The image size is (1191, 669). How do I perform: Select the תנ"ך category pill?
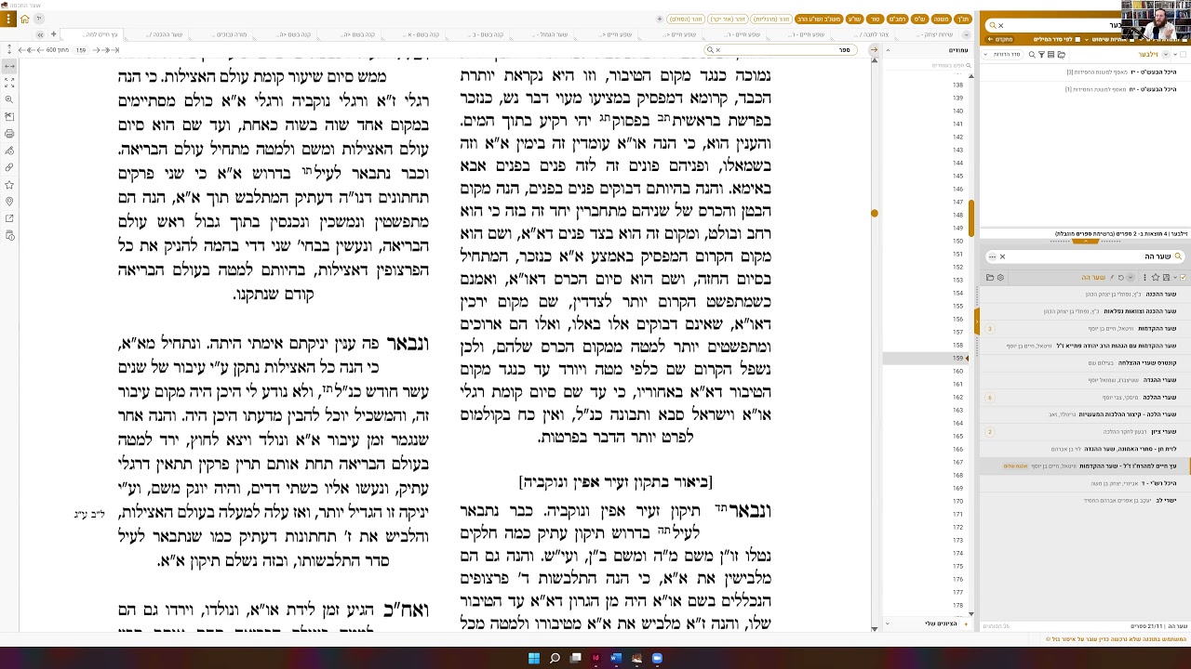pyautogui.click(x=963, y=19)
